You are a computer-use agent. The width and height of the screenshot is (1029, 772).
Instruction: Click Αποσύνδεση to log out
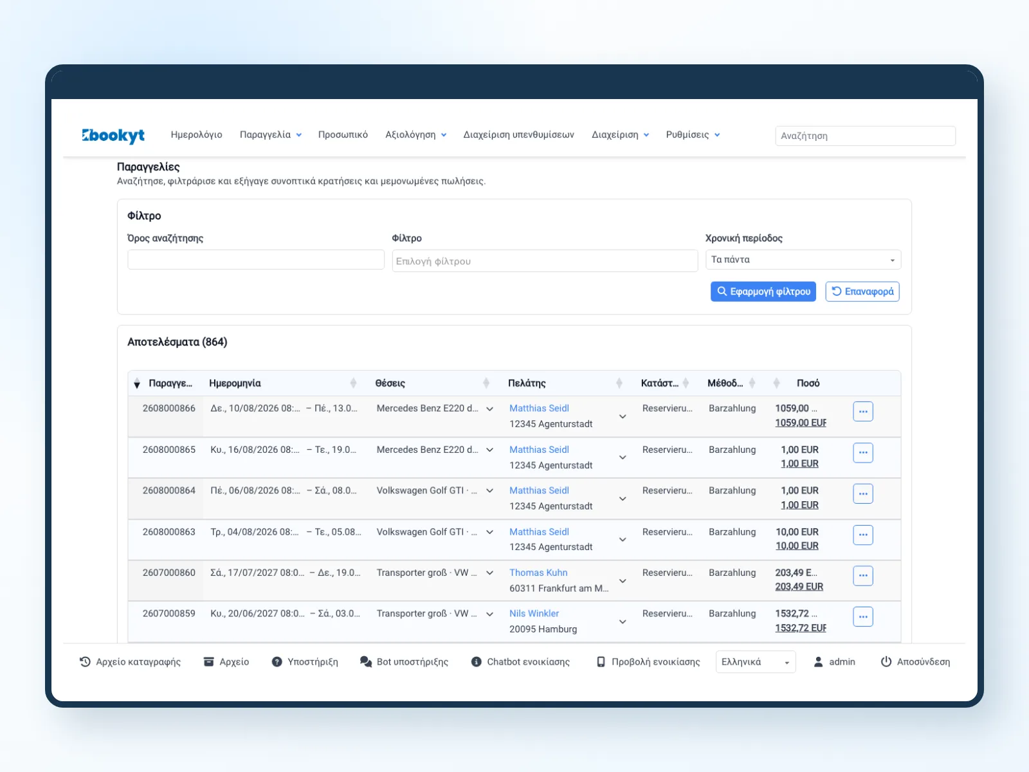915,662
